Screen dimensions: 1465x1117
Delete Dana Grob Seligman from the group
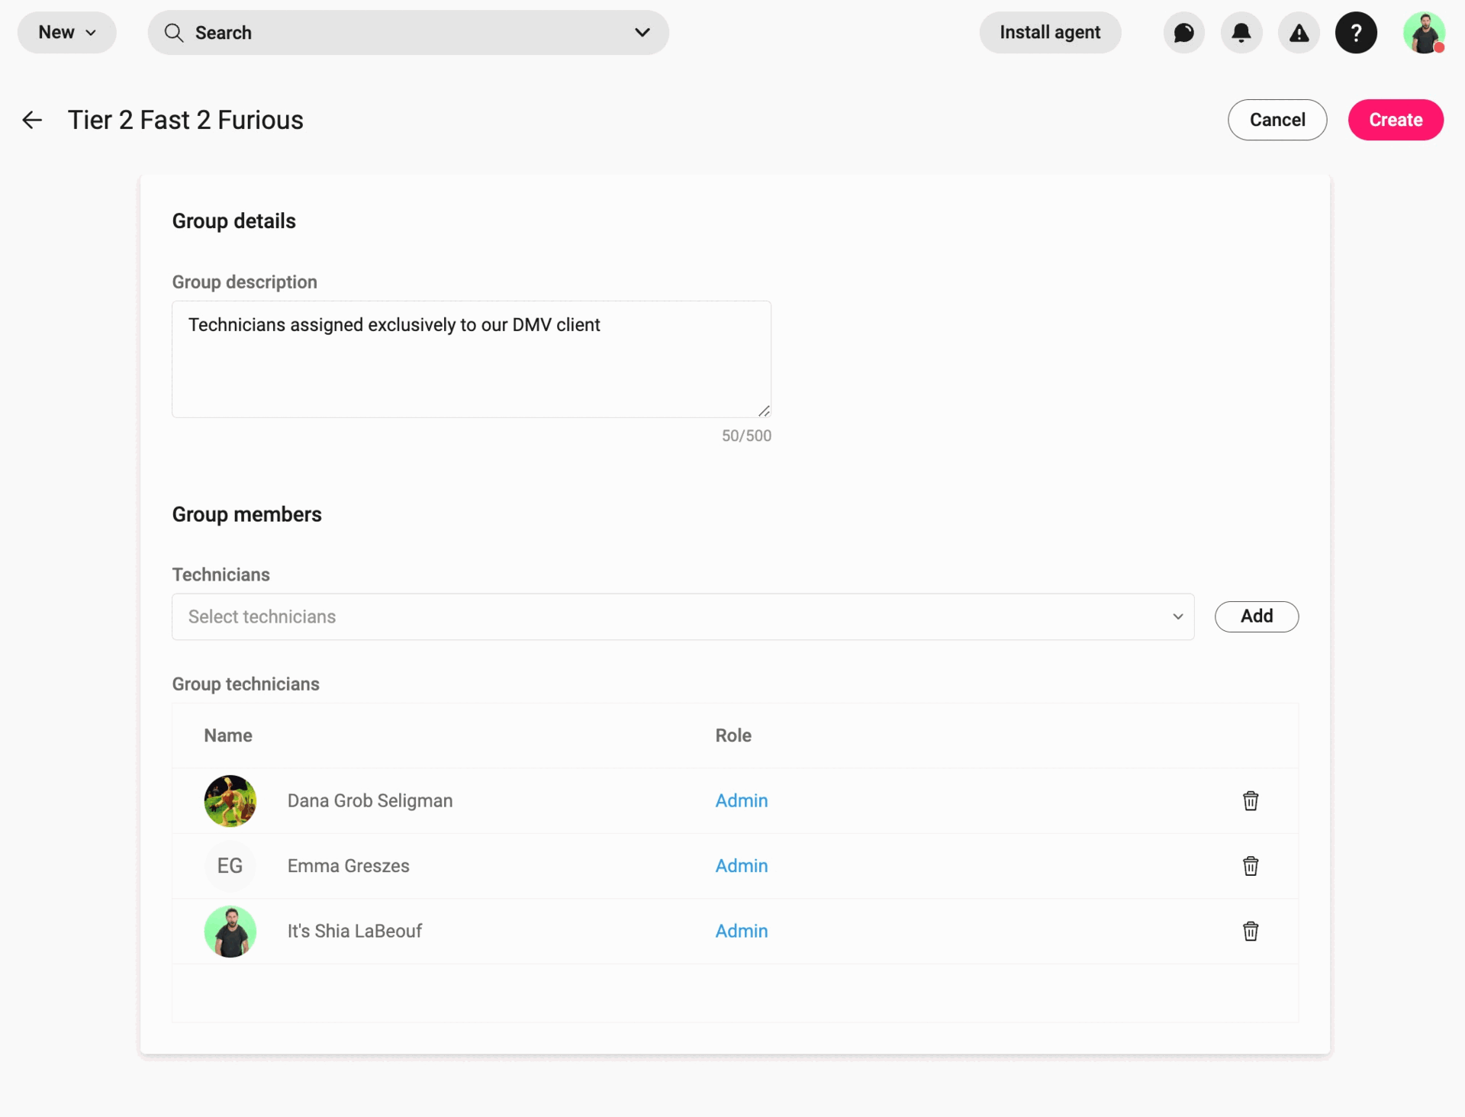[x=1250, y=800]
